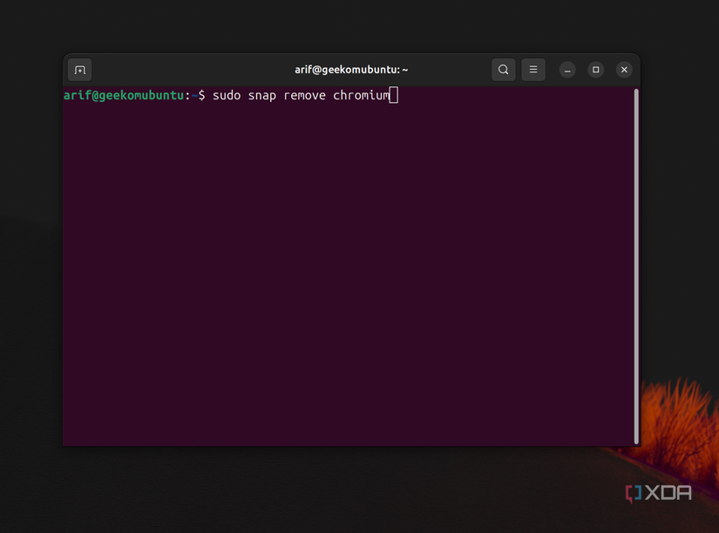Select the word snap
Viewport: 719px width, 533px height.
261,95
